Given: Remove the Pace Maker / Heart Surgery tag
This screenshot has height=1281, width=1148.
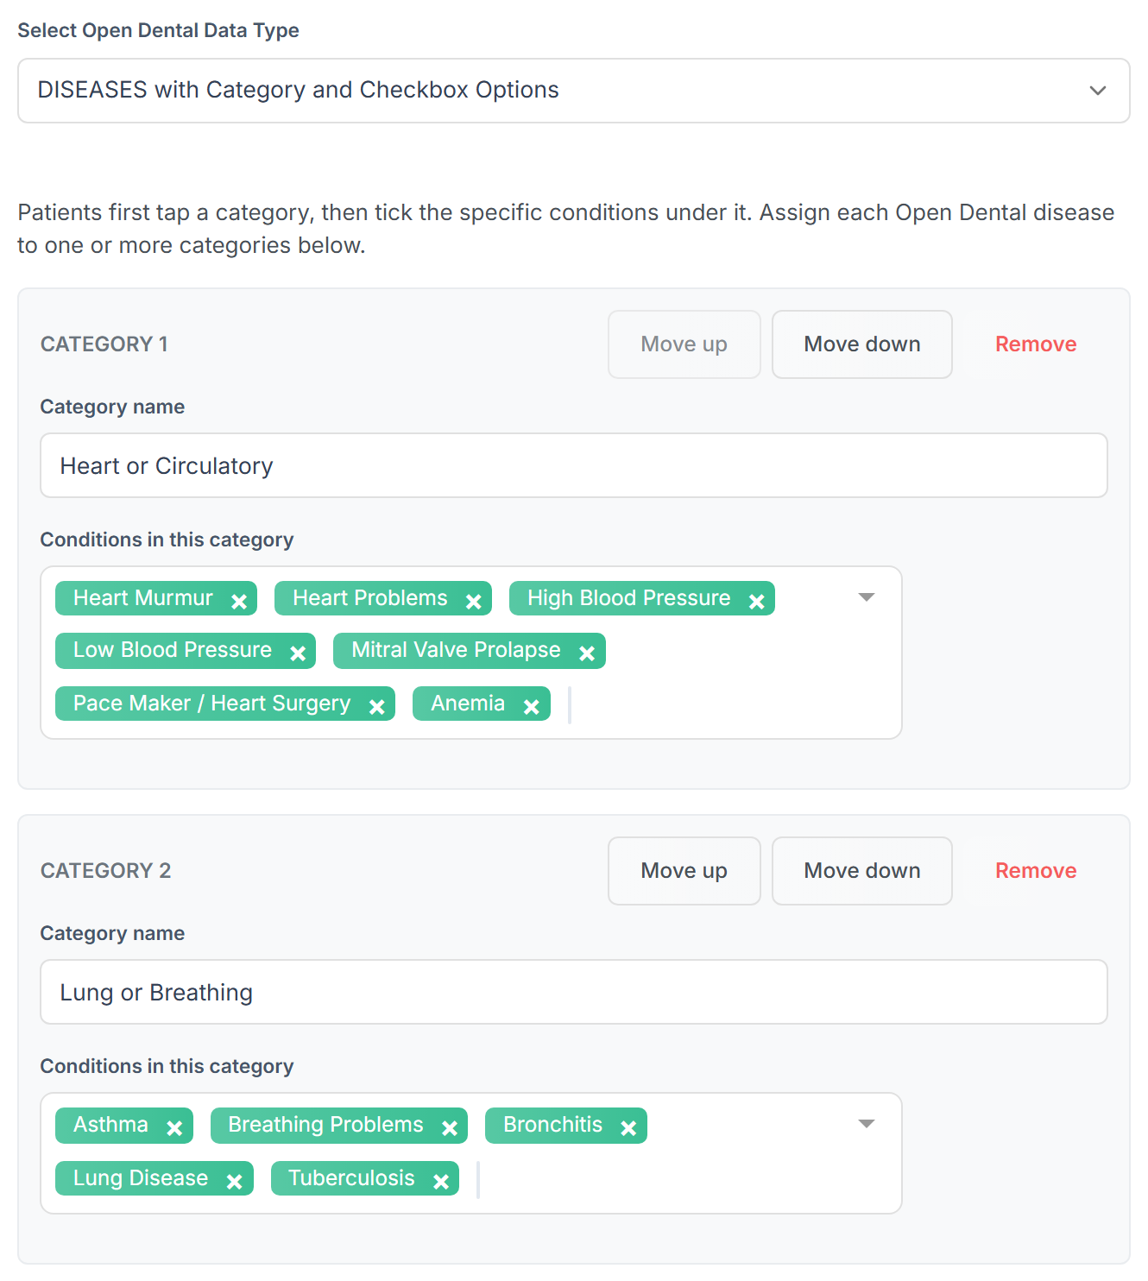Looking at the screenshot, I should point(377,707).
